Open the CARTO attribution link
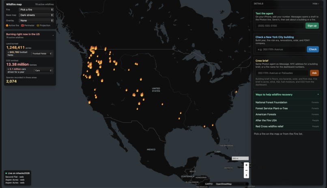327x188 pixels. 209,184
